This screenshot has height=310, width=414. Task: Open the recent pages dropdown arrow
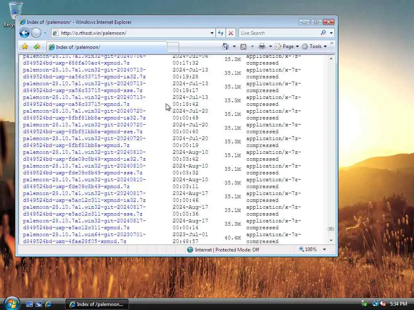(45, 33)
